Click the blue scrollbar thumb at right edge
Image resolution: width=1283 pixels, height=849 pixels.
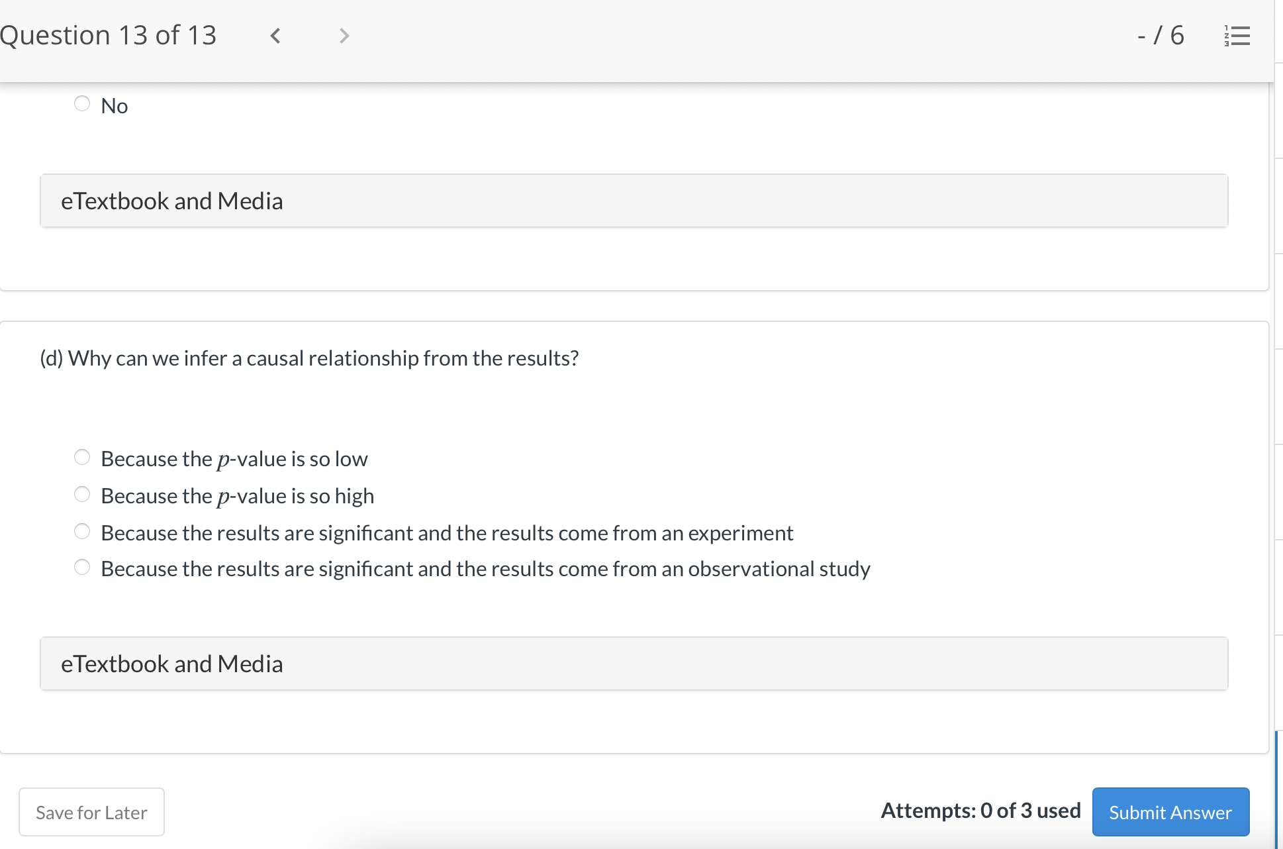[1277, 788]
